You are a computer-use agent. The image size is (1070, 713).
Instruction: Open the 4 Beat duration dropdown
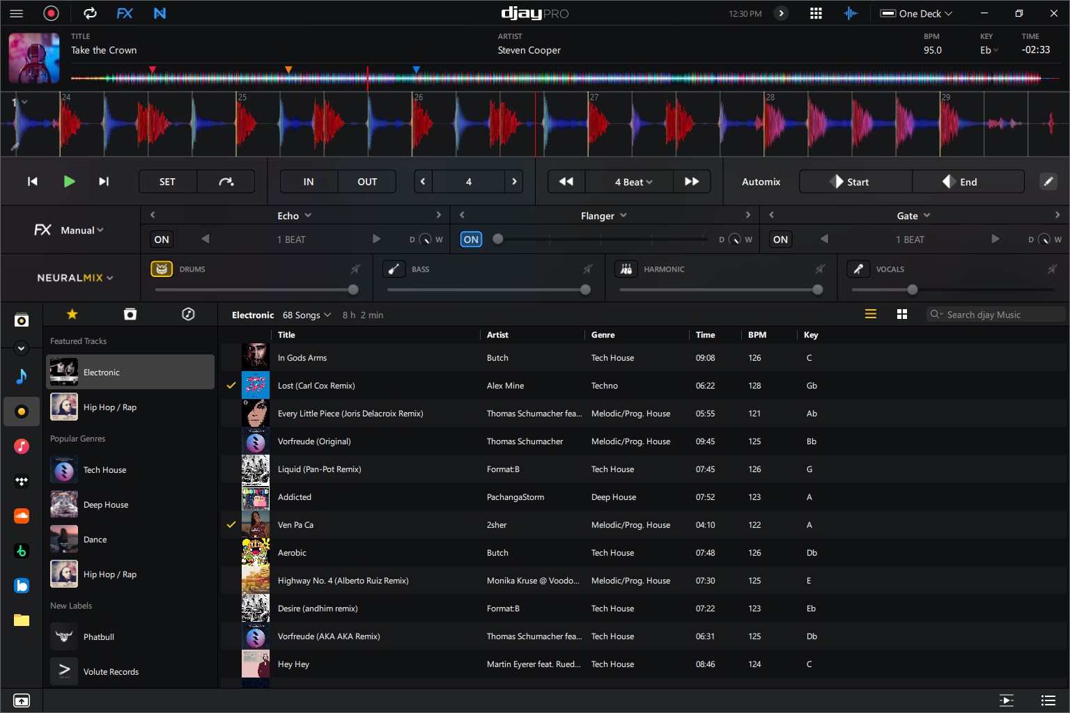pyautogui.click(x=629, y=181)
